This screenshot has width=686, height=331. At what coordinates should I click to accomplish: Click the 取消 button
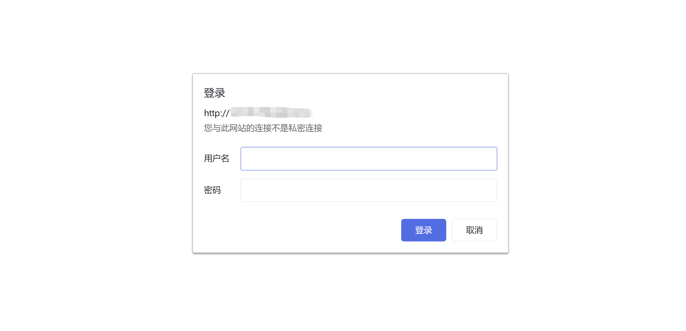coord(474,230)
